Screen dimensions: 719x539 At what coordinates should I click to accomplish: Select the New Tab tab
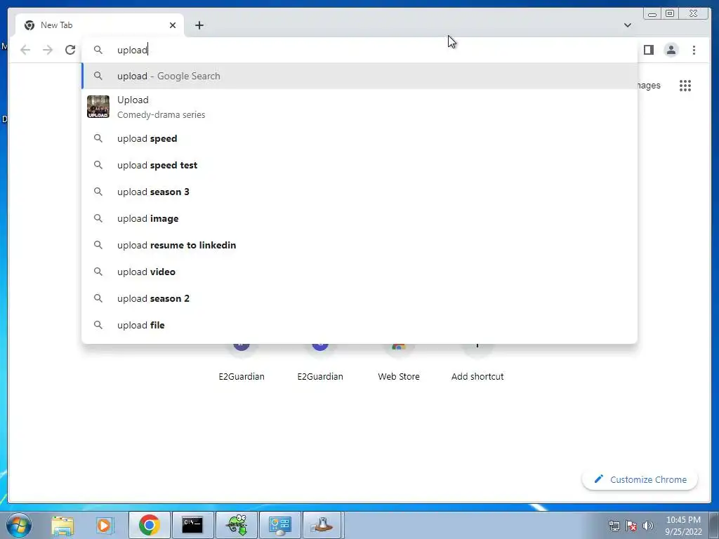100,25
